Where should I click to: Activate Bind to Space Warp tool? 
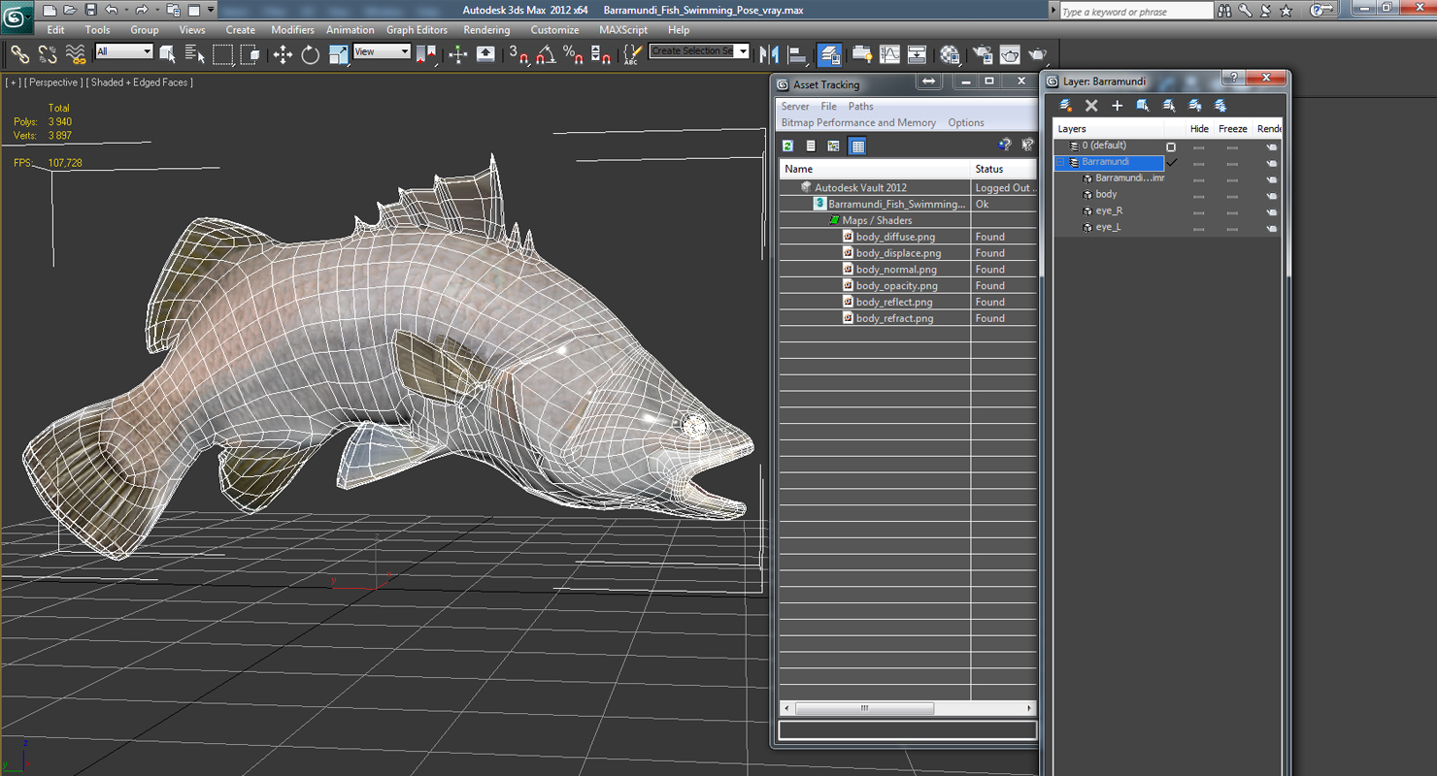pos(75,55)
